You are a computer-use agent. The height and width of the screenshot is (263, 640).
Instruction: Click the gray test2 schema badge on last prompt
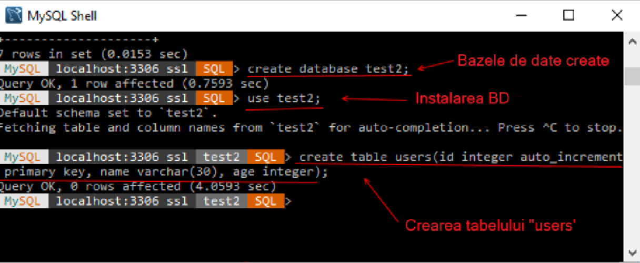[222, 201]
